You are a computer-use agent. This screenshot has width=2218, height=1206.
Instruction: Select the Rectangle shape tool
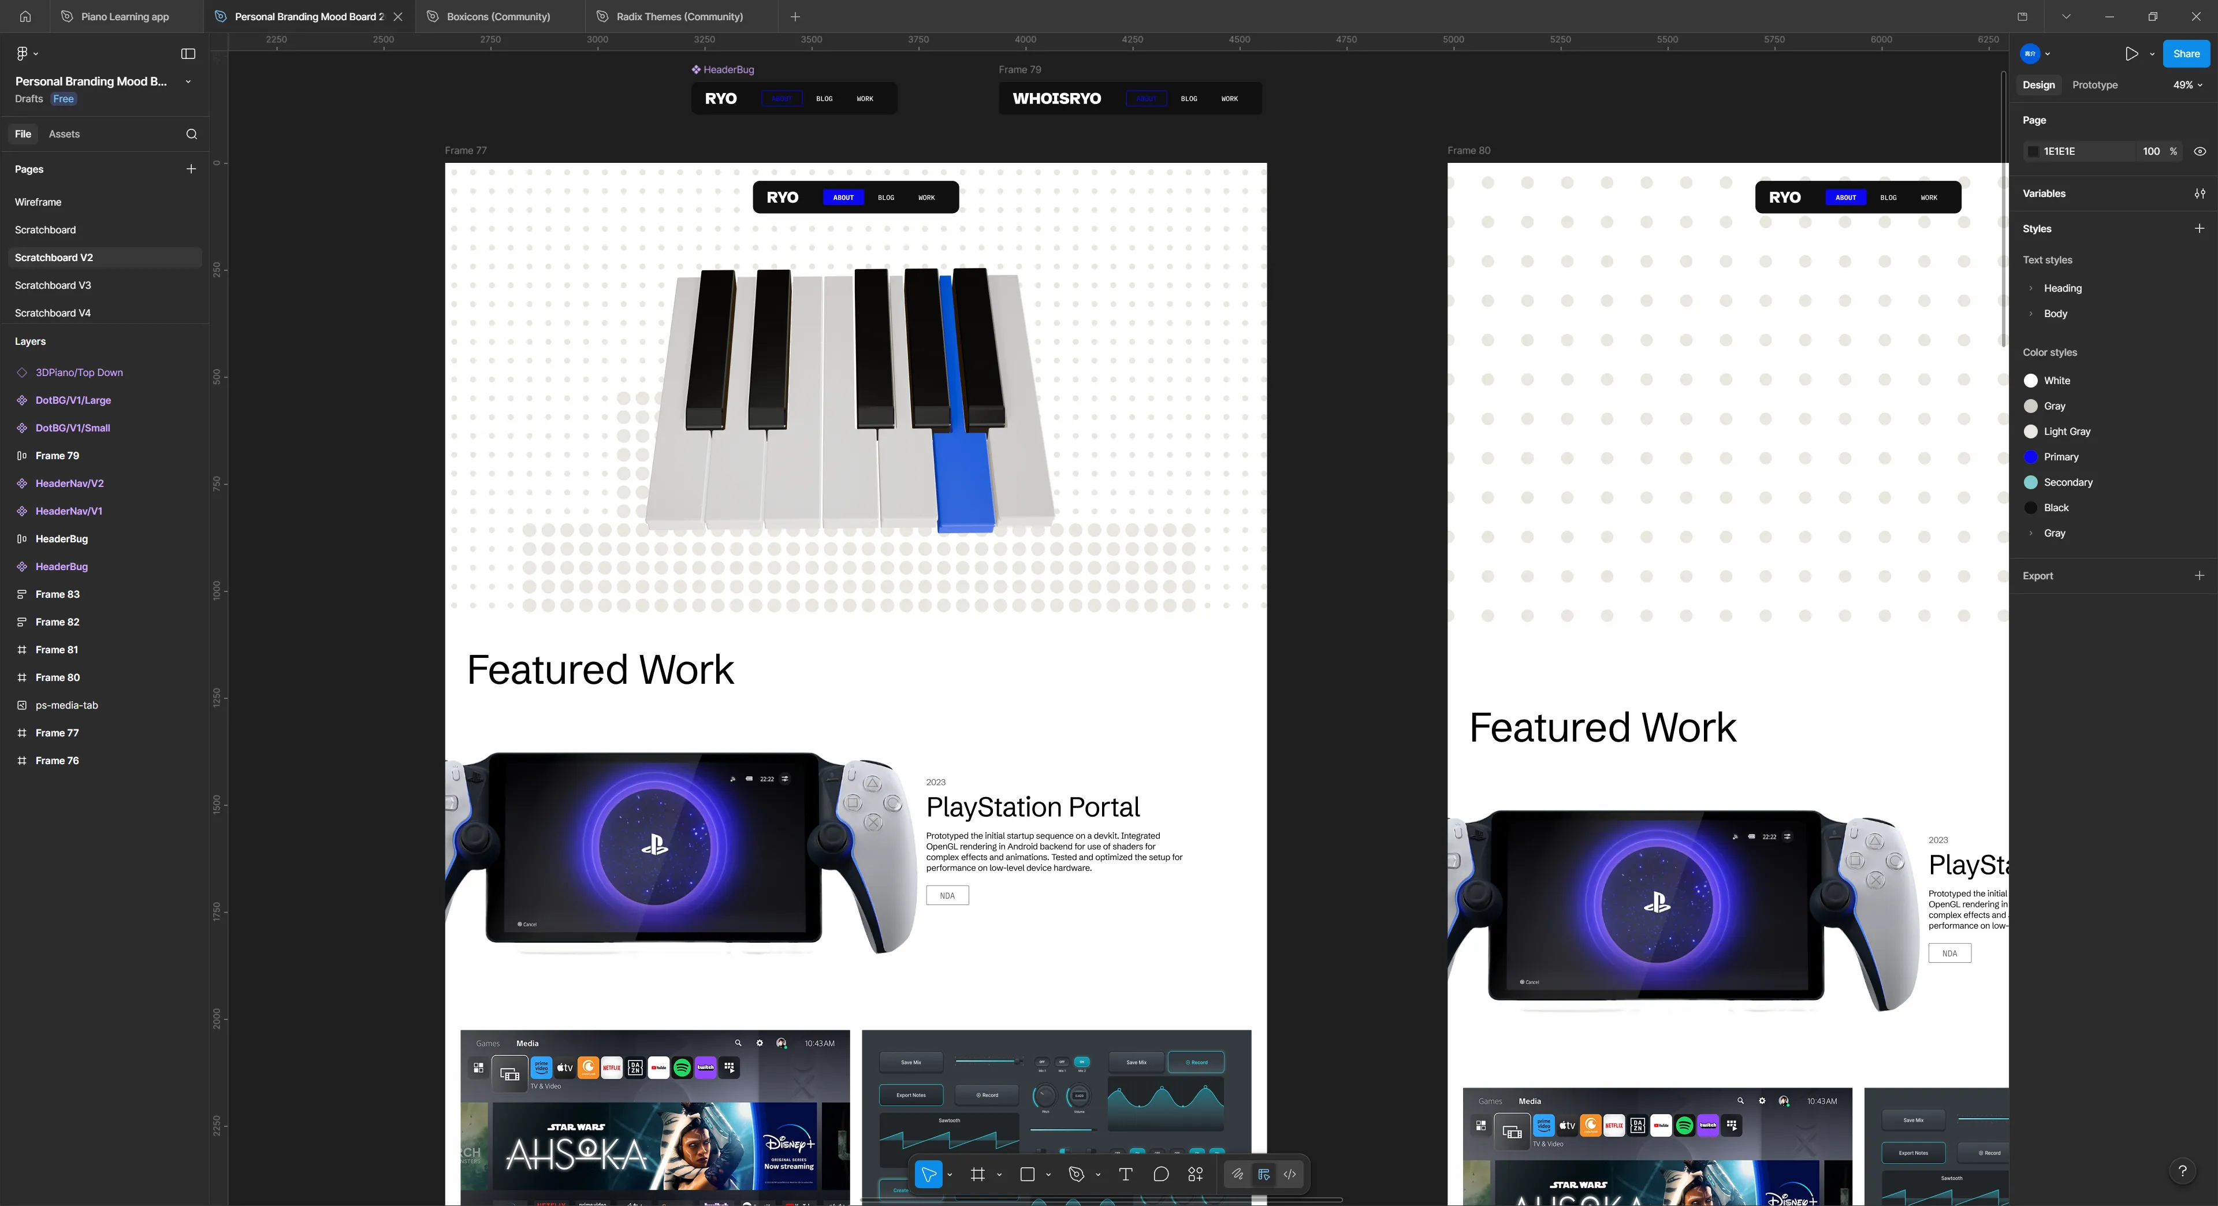pyautogui.click(x=1028, y=1174)
